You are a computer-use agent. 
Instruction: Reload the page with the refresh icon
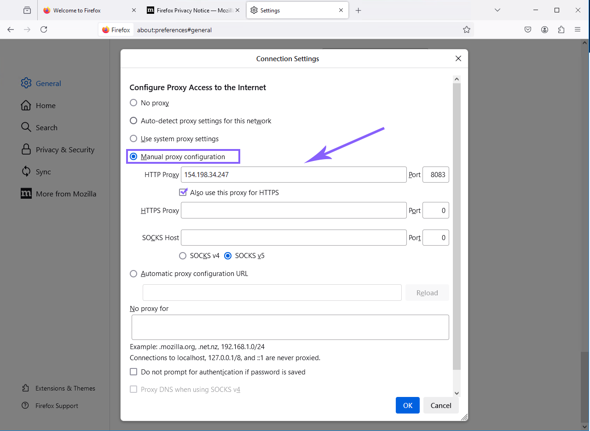44,30
